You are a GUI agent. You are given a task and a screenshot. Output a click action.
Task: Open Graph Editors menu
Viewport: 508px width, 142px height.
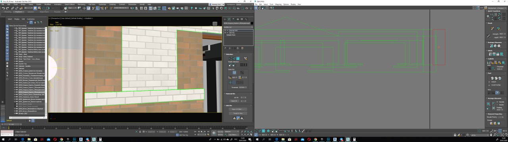pos(69,4)
